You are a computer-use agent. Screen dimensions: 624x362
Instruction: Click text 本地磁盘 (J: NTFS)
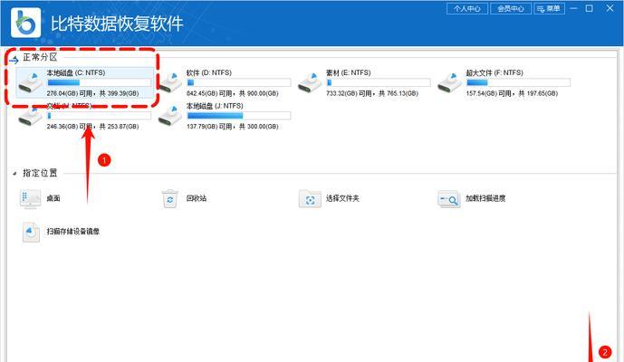(215, 106)
